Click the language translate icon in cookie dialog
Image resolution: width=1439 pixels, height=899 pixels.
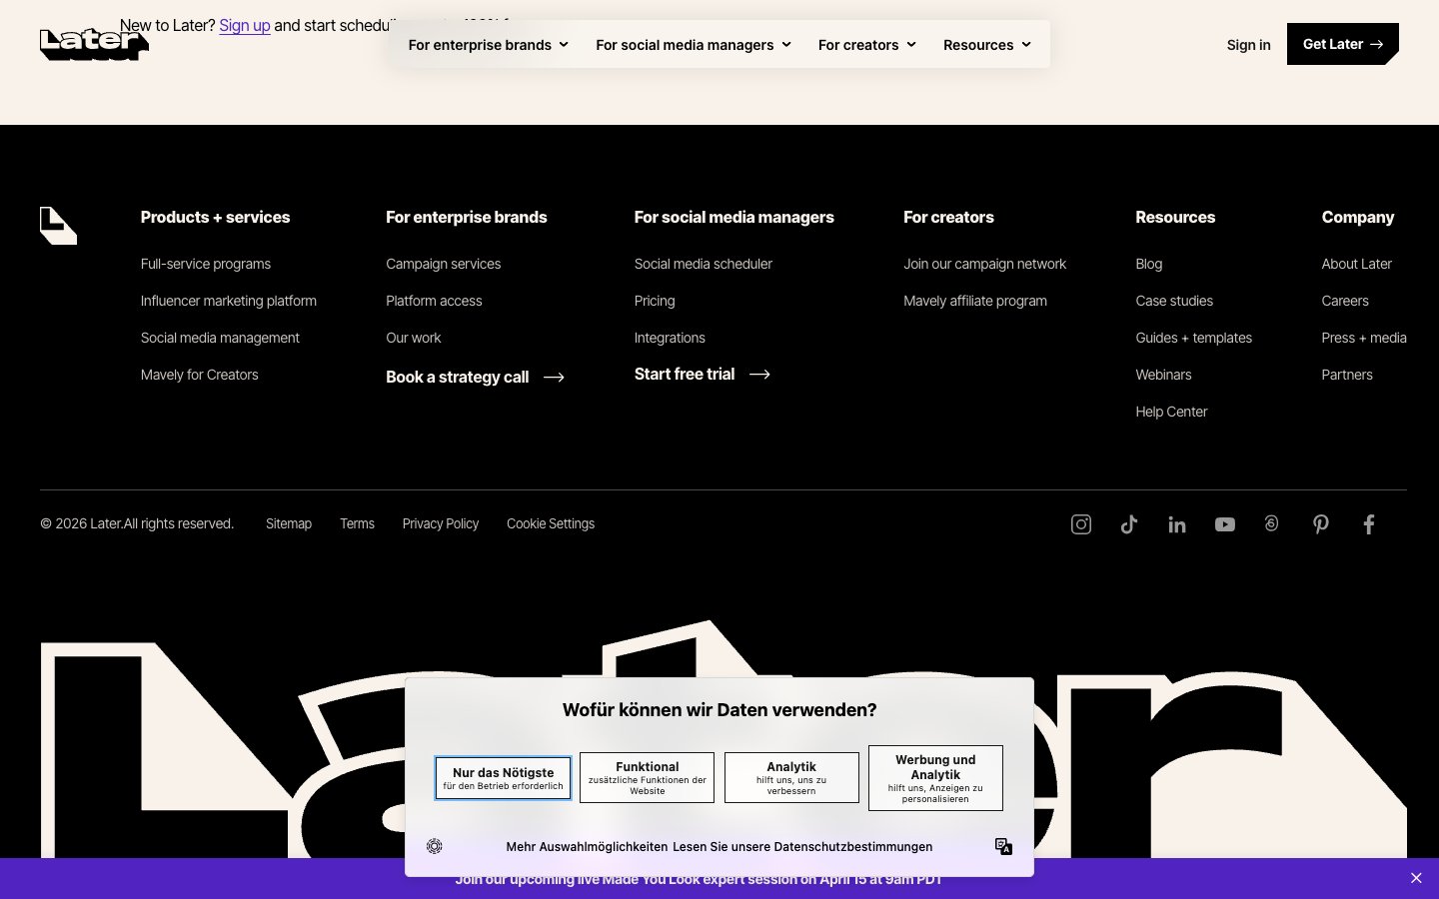pos(1003,846)
